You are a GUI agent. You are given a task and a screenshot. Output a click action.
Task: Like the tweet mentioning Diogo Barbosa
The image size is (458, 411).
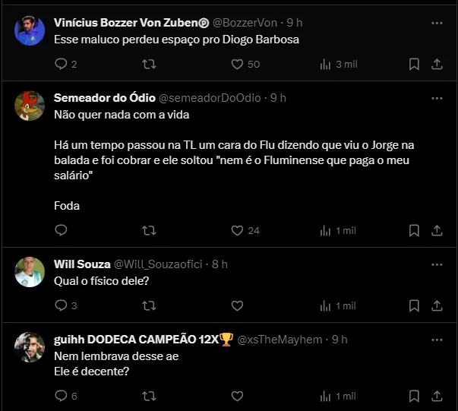[x=237, y=65]
